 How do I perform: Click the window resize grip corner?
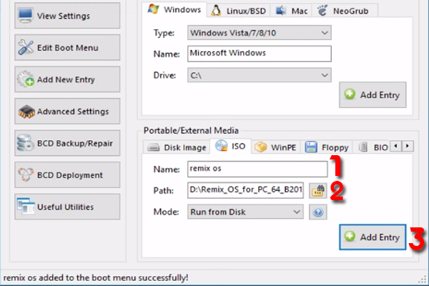(423, 279)
